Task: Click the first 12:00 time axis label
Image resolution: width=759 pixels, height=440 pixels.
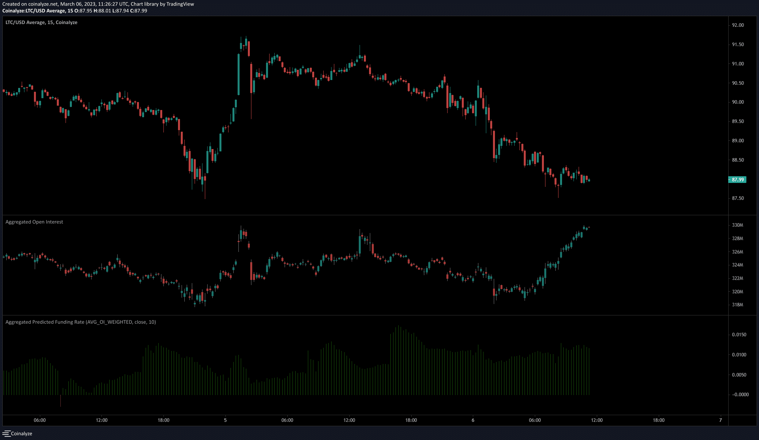Action: [101, 420]
